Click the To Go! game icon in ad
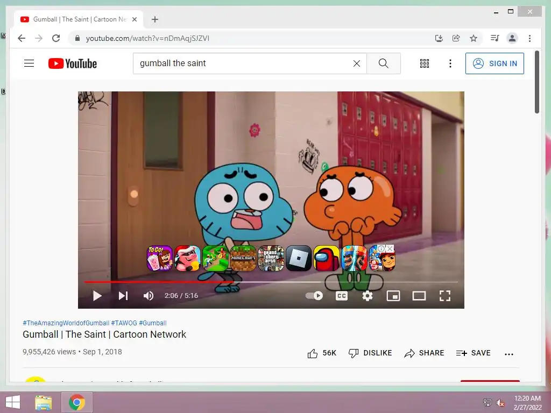The image size is (551, 413). (x=159, y=258)
